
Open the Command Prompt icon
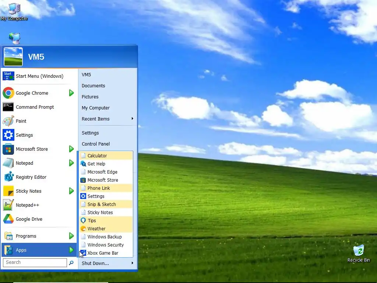pos(8,107)
